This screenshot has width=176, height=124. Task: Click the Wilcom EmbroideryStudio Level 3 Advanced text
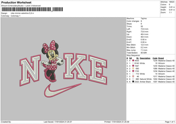pyautogui.click(x=21, y=6)
